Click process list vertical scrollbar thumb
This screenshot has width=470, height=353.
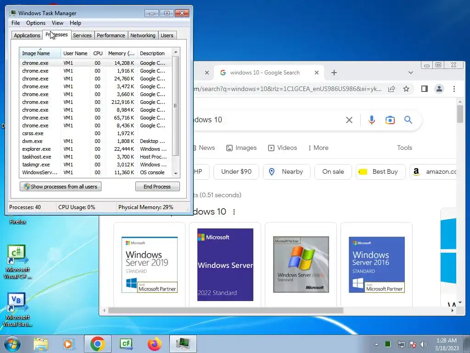176,106
